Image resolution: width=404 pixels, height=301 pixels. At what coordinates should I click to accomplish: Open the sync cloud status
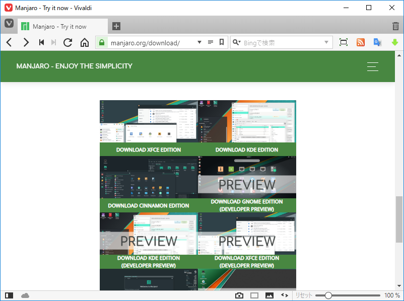25,295
